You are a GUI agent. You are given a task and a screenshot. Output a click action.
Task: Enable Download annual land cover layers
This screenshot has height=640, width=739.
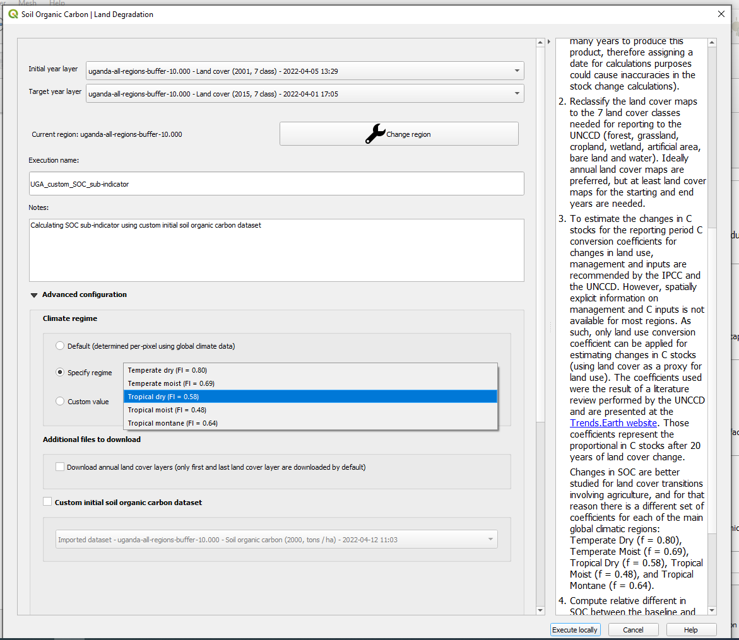click(x=60, y=467)
